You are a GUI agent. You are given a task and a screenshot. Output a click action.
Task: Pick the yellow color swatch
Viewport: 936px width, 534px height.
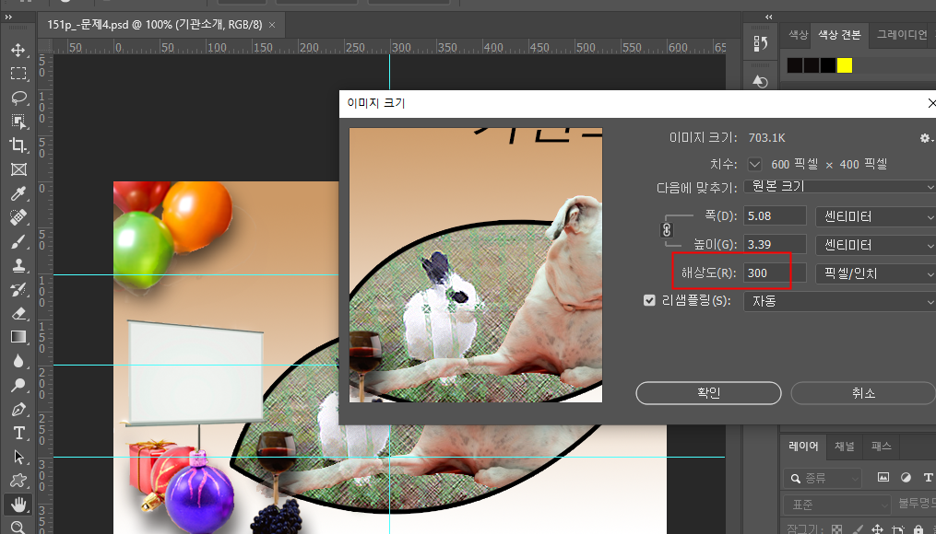click(845, 65)
